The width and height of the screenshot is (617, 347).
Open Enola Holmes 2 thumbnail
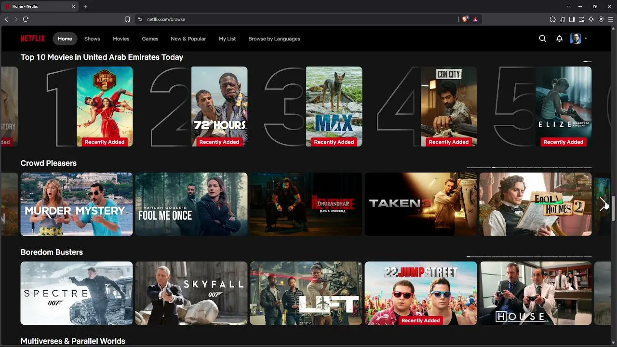536,204
